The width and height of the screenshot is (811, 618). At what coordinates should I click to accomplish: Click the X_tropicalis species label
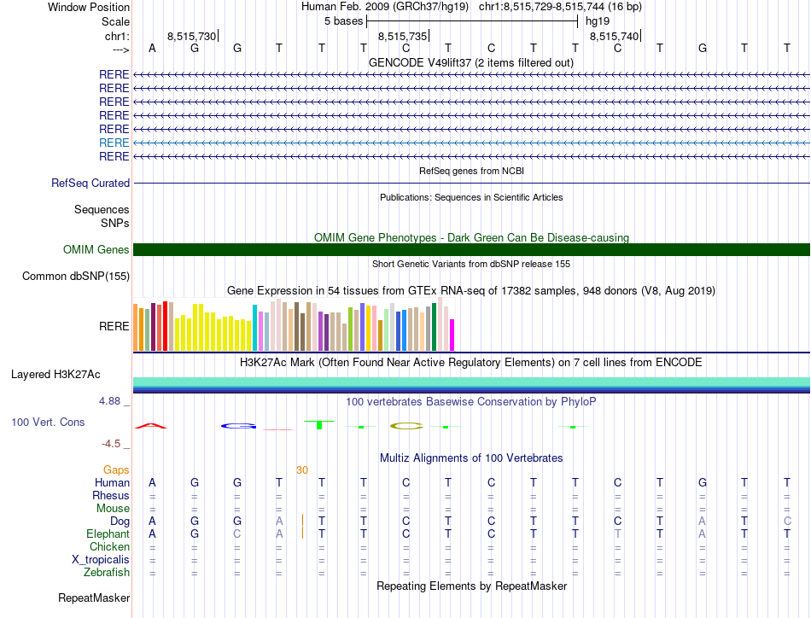tap(101, 560)
